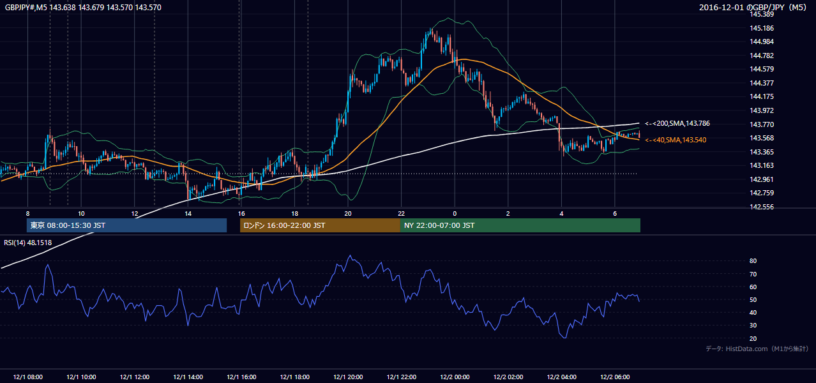Click price axis label 144.984
Viewport: 816px width, 383px height.
[x=761, y=41]
